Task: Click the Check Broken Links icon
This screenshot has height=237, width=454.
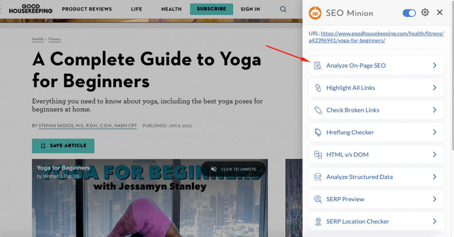Action: [318, 110]
